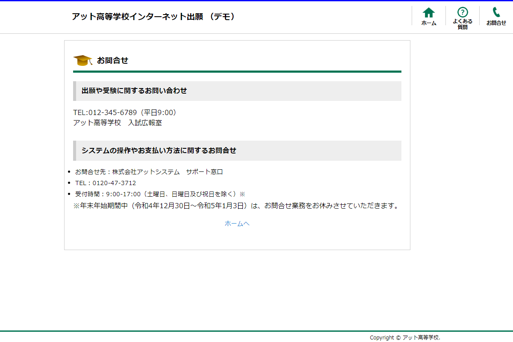Click the アット高等学校 入試広報室 text

(118, 123)
